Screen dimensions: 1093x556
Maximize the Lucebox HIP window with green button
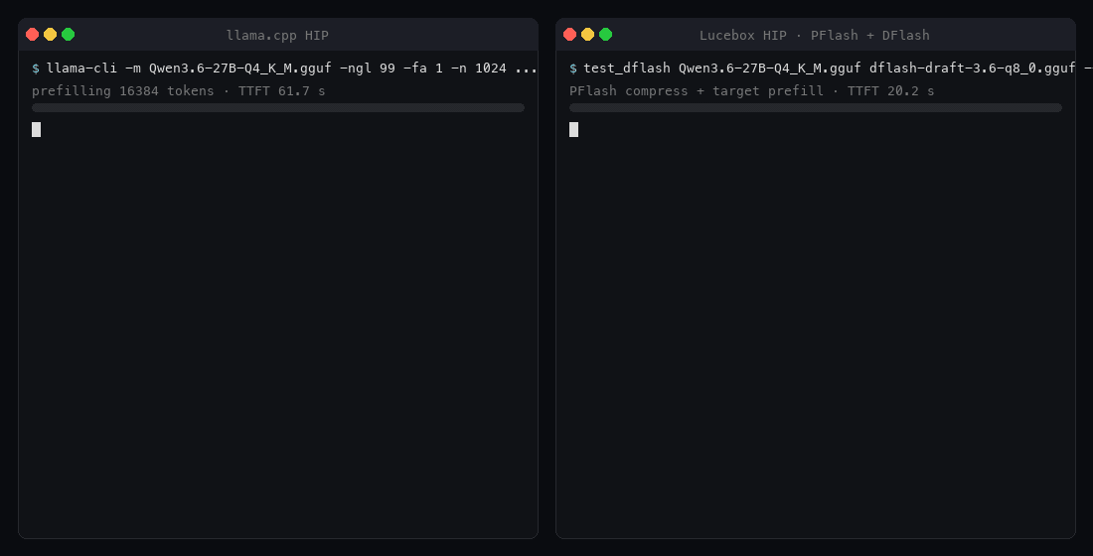click(606, 34)
